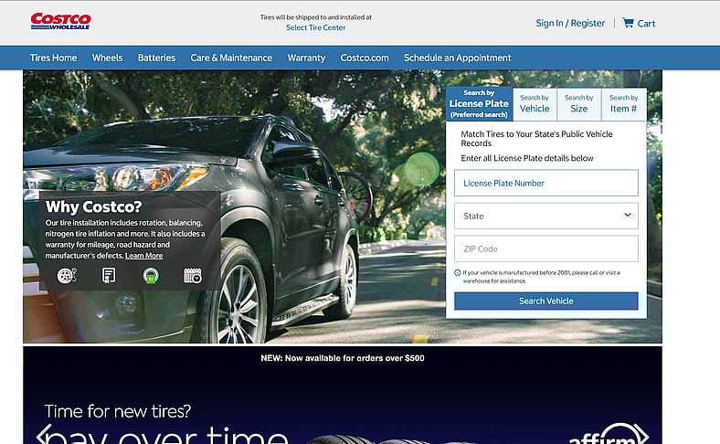This screenshot has height=444, width=720.
Task: Click the Select Tire Center link
Action: [x=316, y=27]
